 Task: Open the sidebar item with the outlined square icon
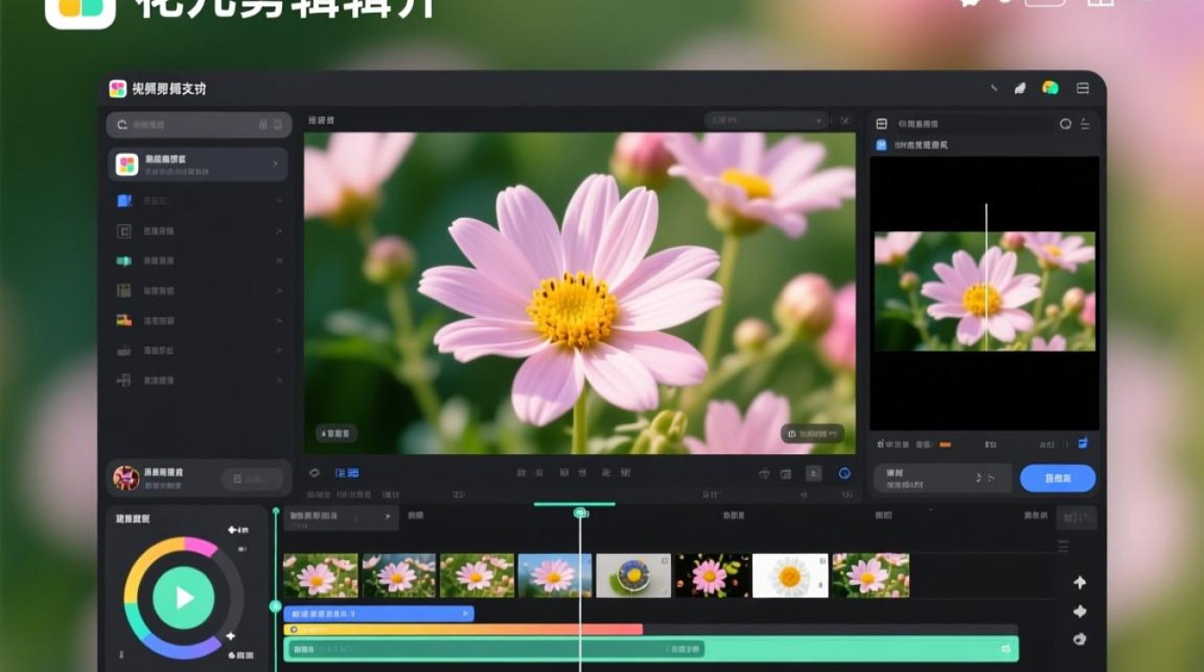coord(198,231)
